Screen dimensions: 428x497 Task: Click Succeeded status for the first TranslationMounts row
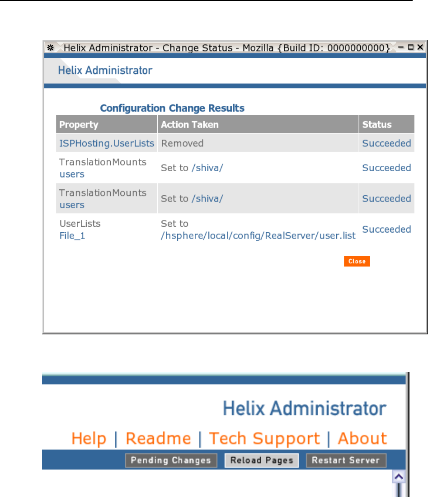click(x=386, y=168)
